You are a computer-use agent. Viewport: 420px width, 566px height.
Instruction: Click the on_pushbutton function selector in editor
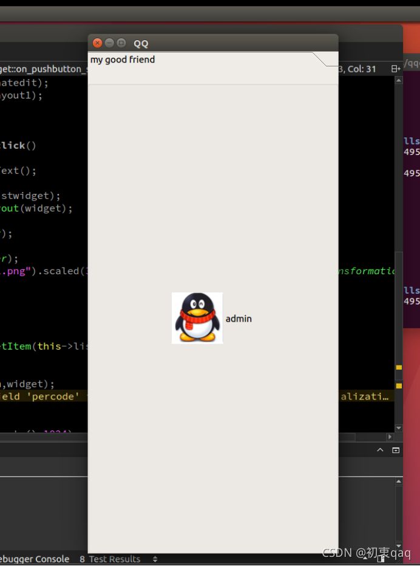click(44, 69)
